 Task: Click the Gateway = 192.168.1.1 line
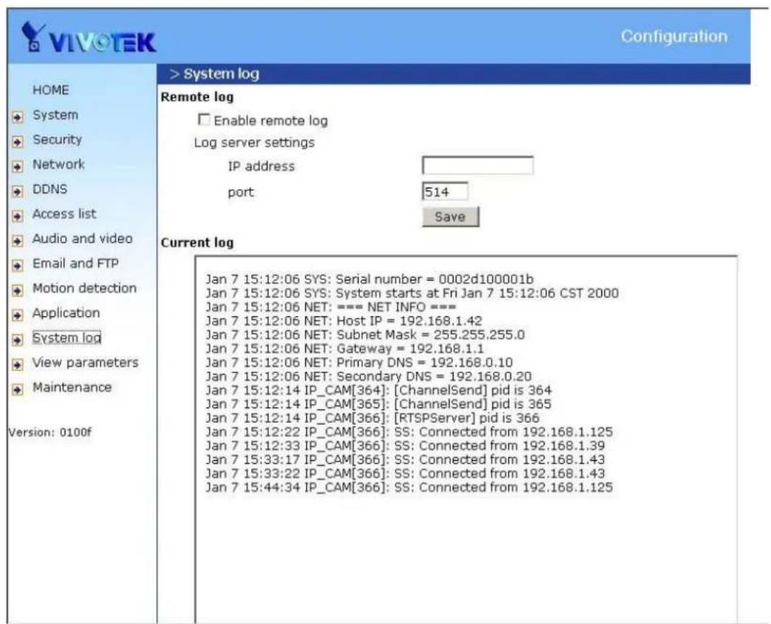pyautogui.click(x=345, y=349)
